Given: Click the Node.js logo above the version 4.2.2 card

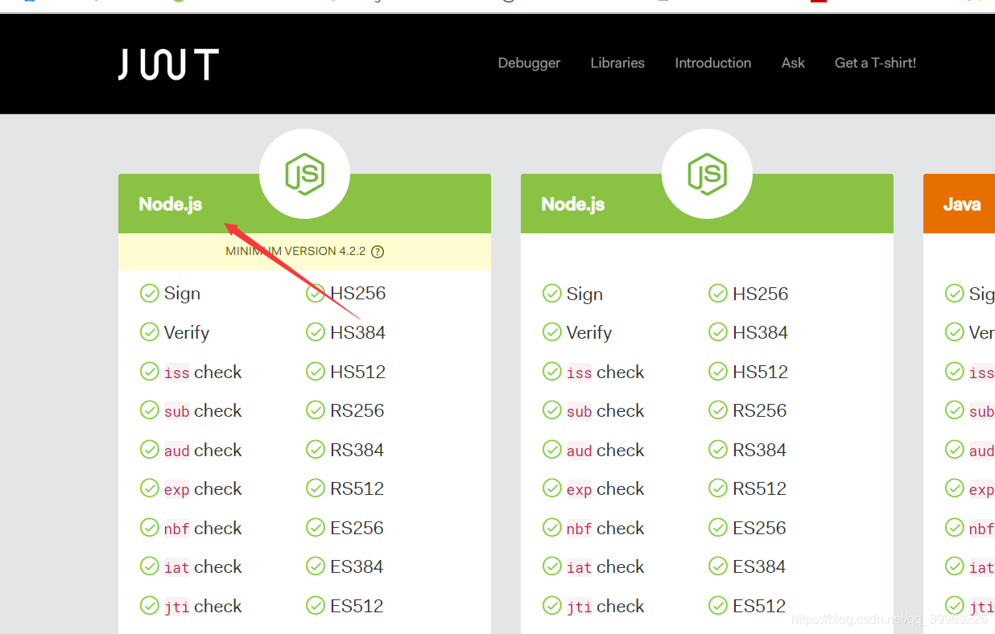Looking at the screenshot, I should pyautogui.click(x=304, y=174).
